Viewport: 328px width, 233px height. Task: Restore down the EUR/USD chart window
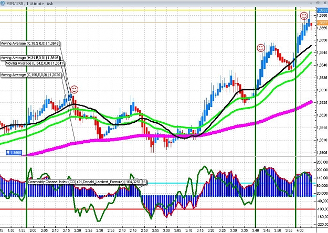pyautogui.click(x=318, y=3)
